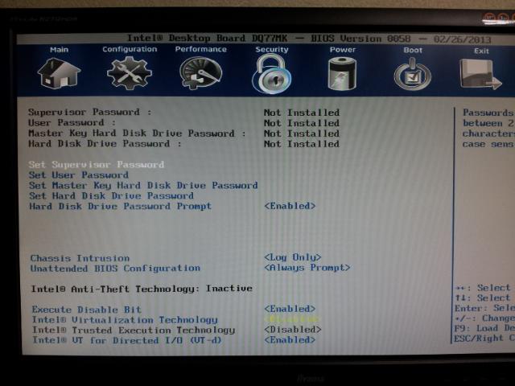Select Set User Password
The width and height of the screenshot is (515, 386).
coord(79,175)
